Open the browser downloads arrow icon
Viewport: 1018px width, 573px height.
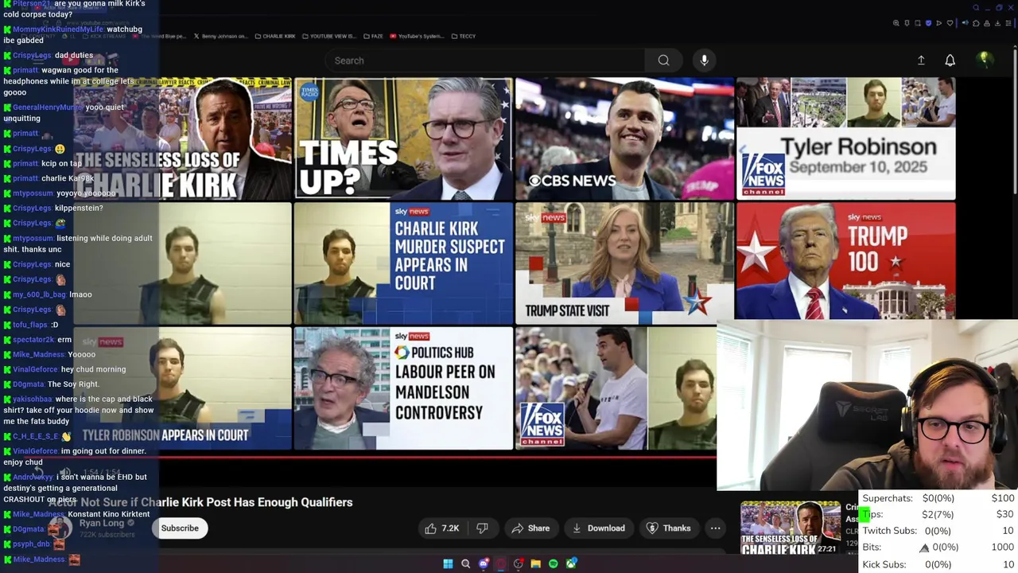pos(997,23)
